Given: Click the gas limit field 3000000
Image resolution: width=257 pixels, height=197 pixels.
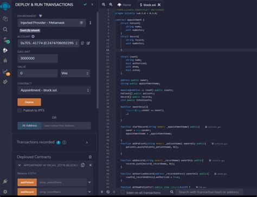Looking at the screenshot, I should pos(37,58).
